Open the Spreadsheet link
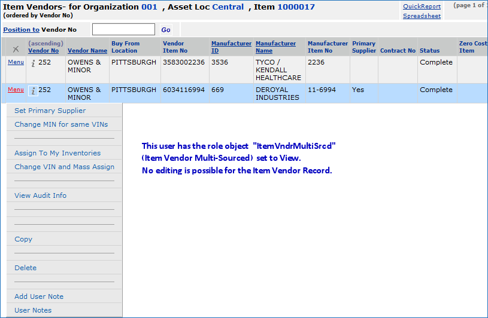Image resolution: width=488 pixels, height=318 pixels. tap(422, 16)
